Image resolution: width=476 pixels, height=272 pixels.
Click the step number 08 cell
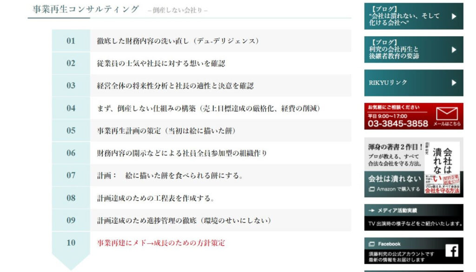tap(71, 198)
